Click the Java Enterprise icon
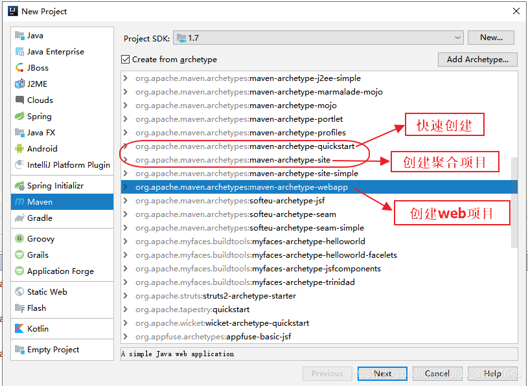 tap(19, 52)
